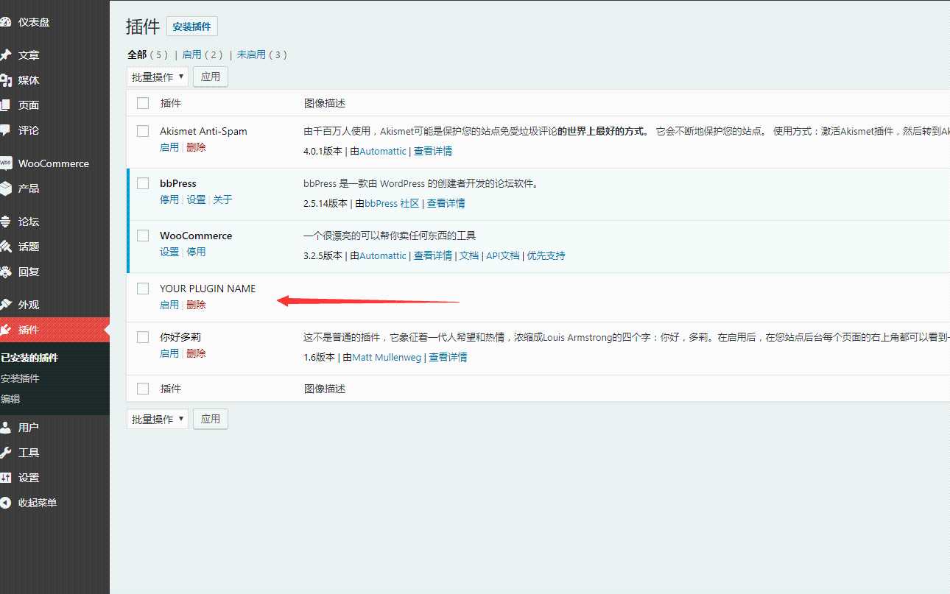Click the pin icon for 文章

point(5,55)
